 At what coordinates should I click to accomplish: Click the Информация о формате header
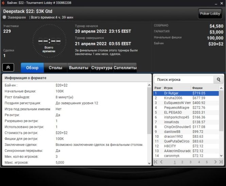(77, 78)
